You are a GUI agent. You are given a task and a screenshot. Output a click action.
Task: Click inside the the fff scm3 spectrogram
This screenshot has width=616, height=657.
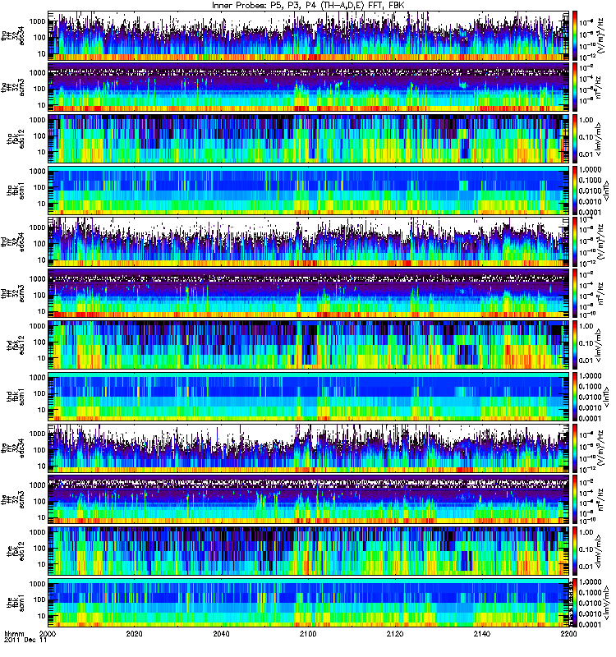click(x=308, y=500)
